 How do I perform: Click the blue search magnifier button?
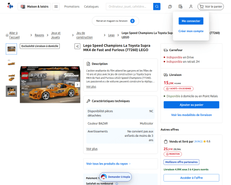157,6
